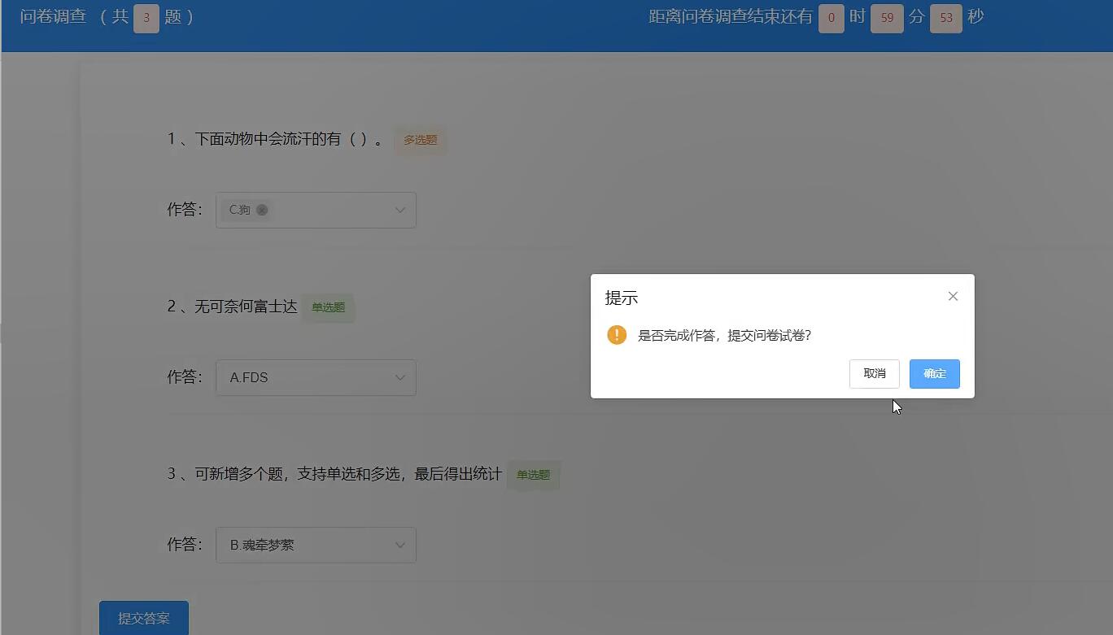Click the warning exclamation icon in the dialog
Viewport: 1113px width, 635px height.
[x=617, y=334]
